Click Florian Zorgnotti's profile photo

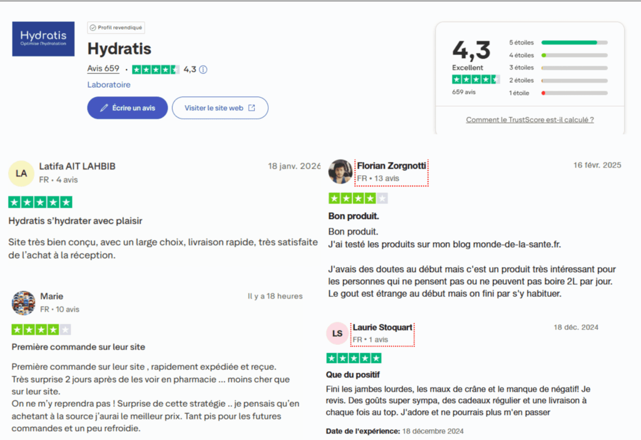click(x=341, y=171)
